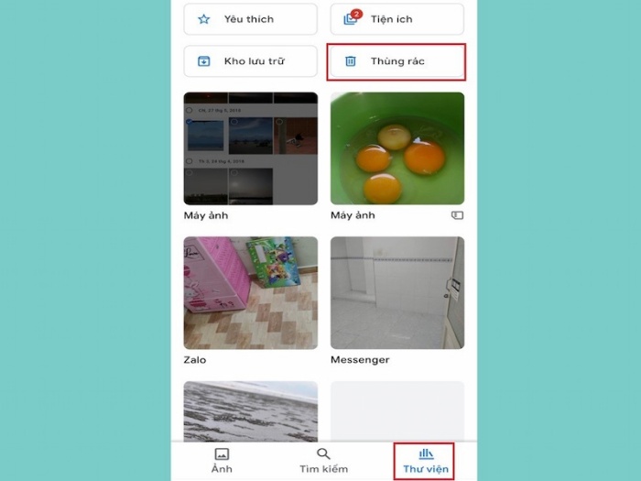
Task: Switch to the Tìm kiếm tab
Action: pos(323,461)
